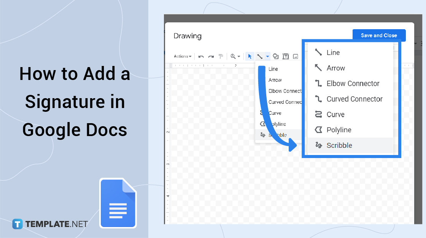Select the Text box tool
The height and width of the screenshot is (238, 426).
(x=286, y=56)
